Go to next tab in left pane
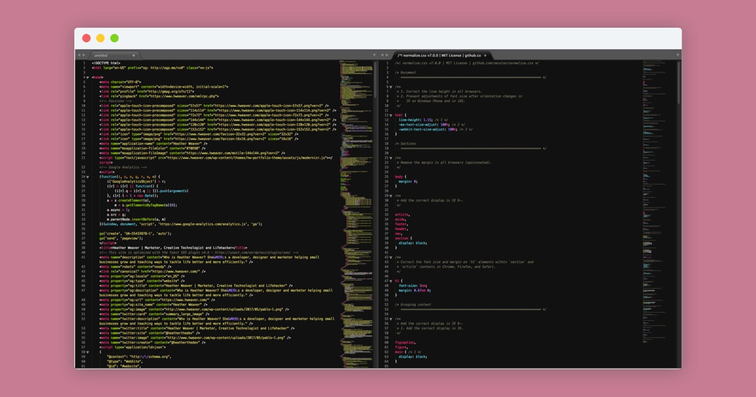Screen dimensions: 756x397 [x=83, y=55]
